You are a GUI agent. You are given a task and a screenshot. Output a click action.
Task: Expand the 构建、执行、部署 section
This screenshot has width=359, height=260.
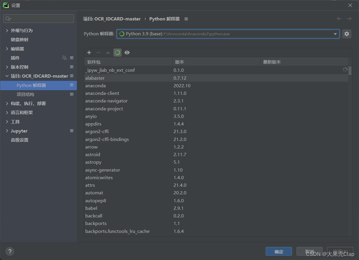point(7,103)
